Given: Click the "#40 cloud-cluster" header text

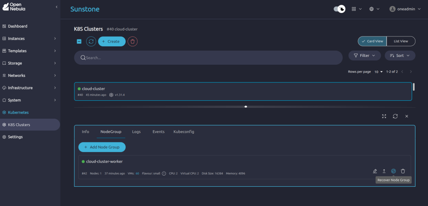Looking at the screenshot, I should 122,29.
